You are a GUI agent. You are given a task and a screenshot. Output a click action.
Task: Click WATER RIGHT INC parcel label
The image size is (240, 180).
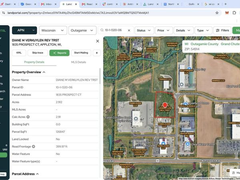click(x=187, y=135)
